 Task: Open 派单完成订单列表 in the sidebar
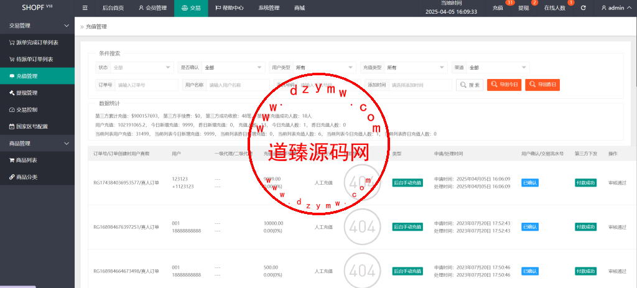click(x=37, y=42)
